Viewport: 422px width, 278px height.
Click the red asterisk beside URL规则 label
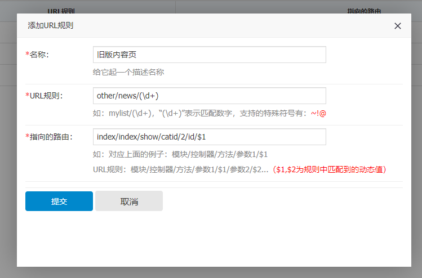pos(27,96)
